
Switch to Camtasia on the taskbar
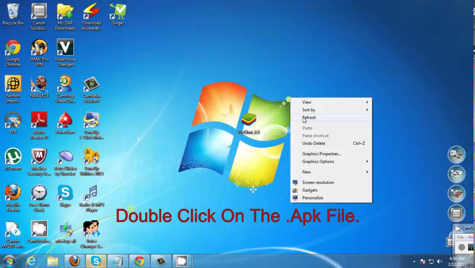click(x=161, y=261)
